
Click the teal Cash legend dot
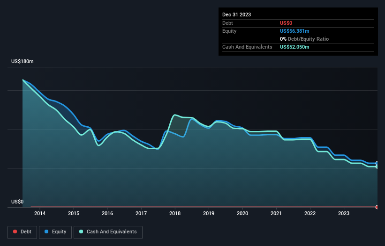[81, 232]
